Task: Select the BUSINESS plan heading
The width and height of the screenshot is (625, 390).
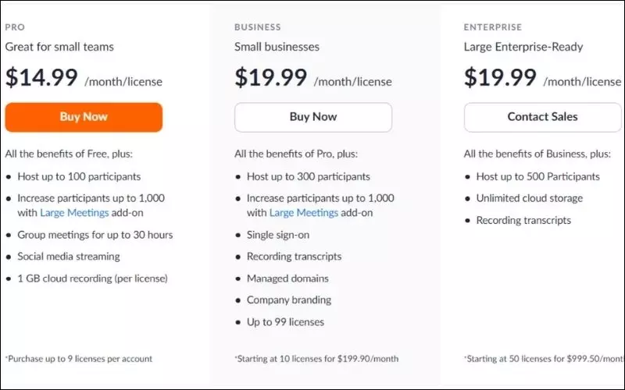Action: tap(258, 27)
